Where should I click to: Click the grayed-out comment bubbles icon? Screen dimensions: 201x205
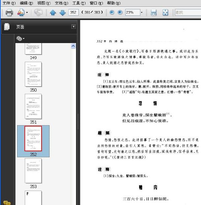pyautogui.click(x=38, y=12)
